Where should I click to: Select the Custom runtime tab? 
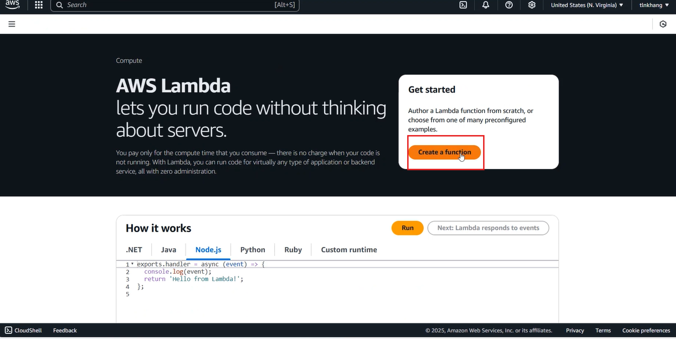(349, 250)
